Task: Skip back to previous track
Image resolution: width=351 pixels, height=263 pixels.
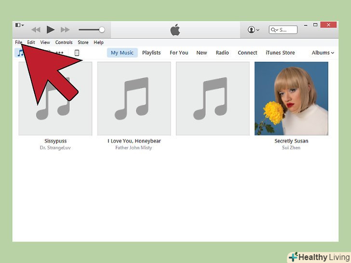Action: click(x=36, y=29)
